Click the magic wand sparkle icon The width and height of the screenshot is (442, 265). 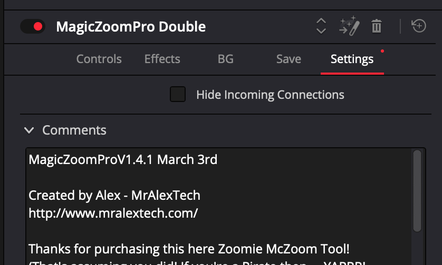pos(349,26)
